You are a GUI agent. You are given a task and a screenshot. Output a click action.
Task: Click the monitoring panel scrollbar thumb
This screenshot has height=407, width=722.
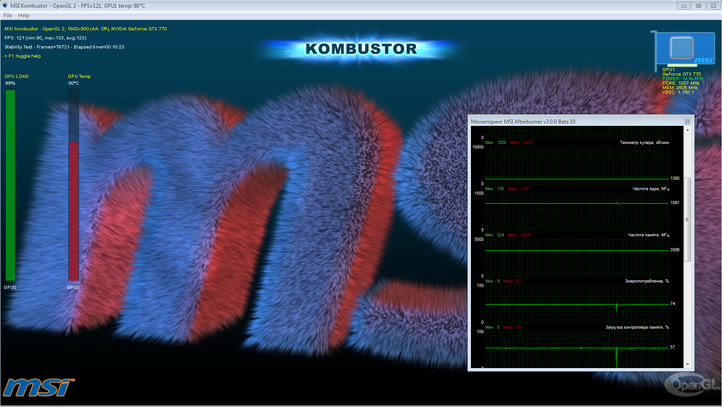pos(688,220)
